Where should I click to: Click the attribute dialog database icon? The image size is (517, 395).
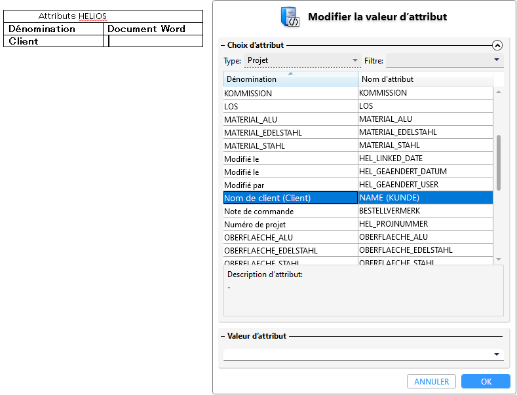point(290,17)
